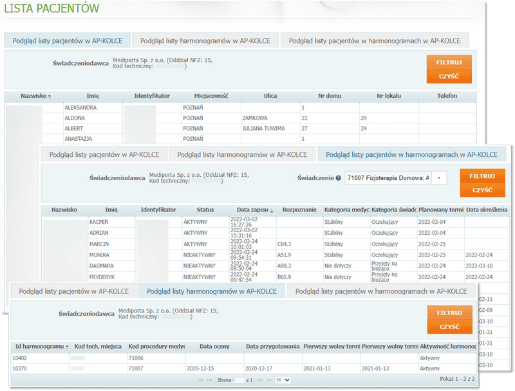Go to first page in harmonogram pager
This screenshot has height=391, width=515.
[200, 380]
